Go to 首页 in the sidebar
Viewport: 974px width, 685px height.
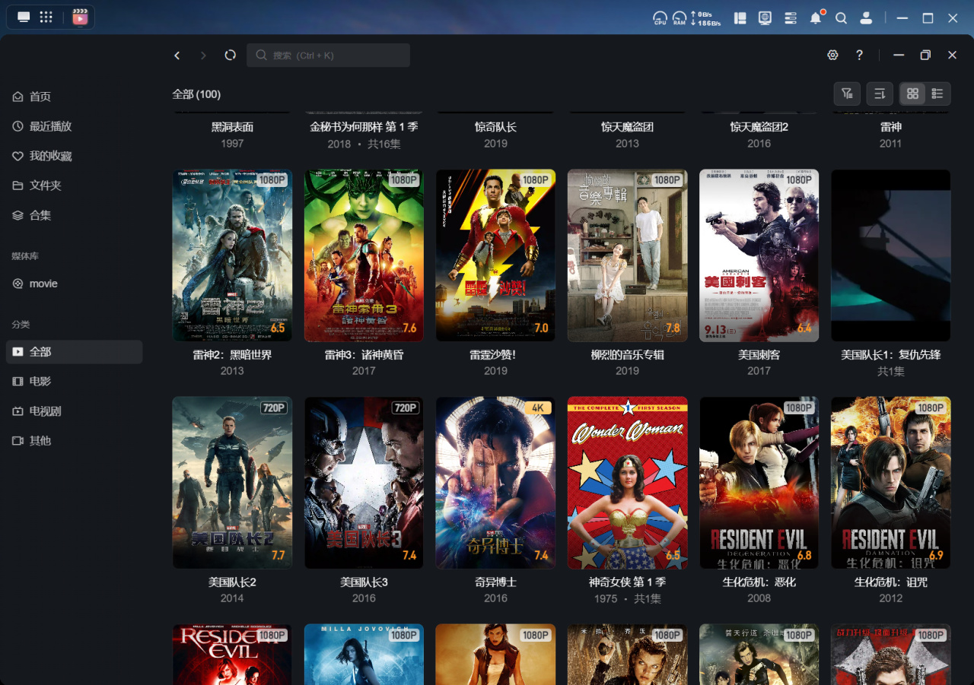point(75,97)
